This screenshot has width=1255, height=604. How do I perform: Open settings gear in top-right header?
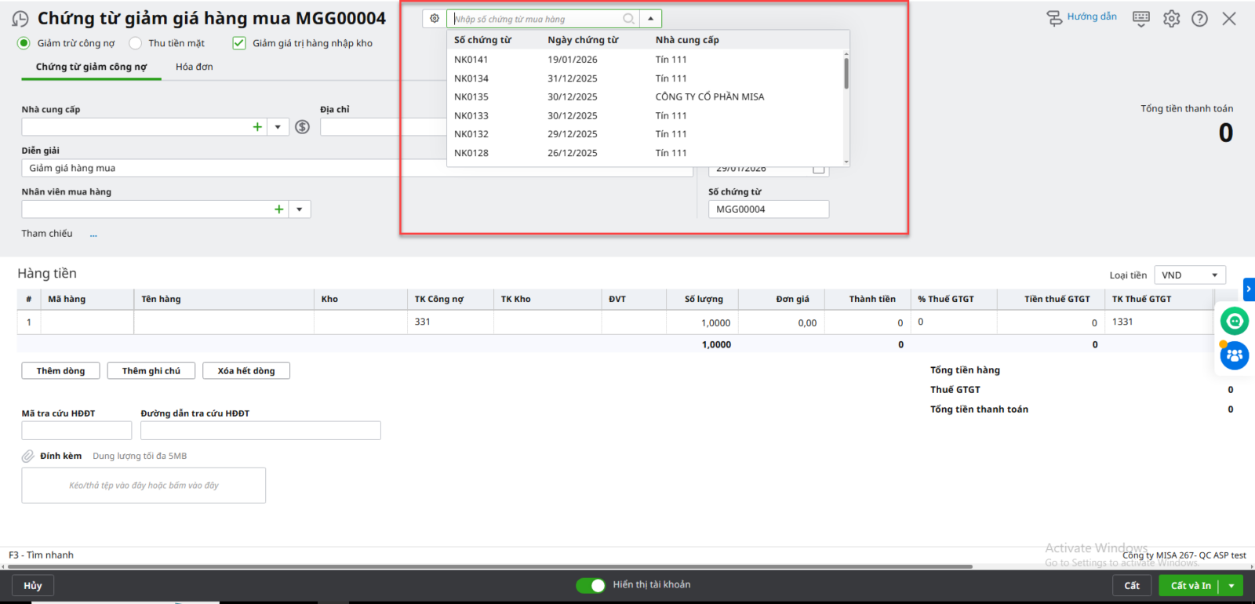1171,19
